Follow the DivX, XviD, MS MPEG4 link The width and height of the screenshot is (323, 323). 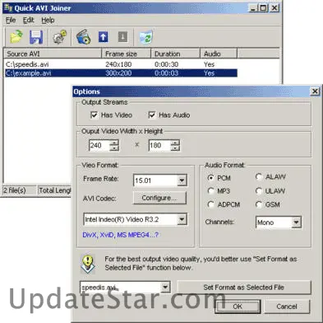tap(120, 235)
